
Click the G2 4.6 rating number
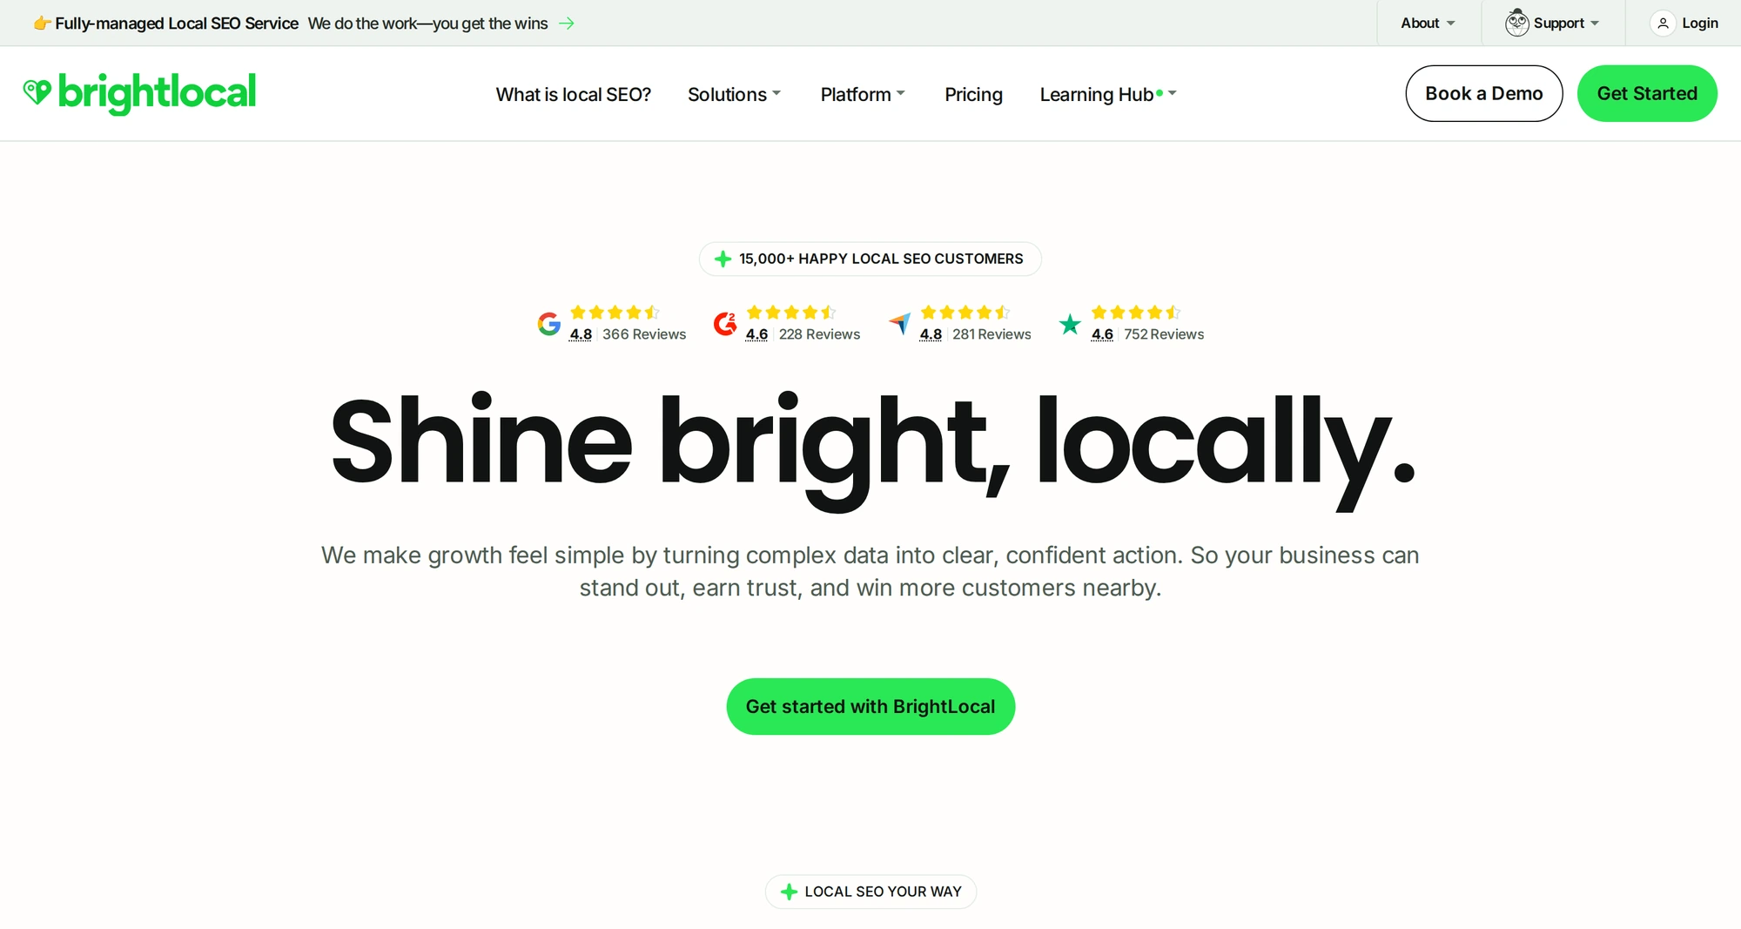click(756, 334)
